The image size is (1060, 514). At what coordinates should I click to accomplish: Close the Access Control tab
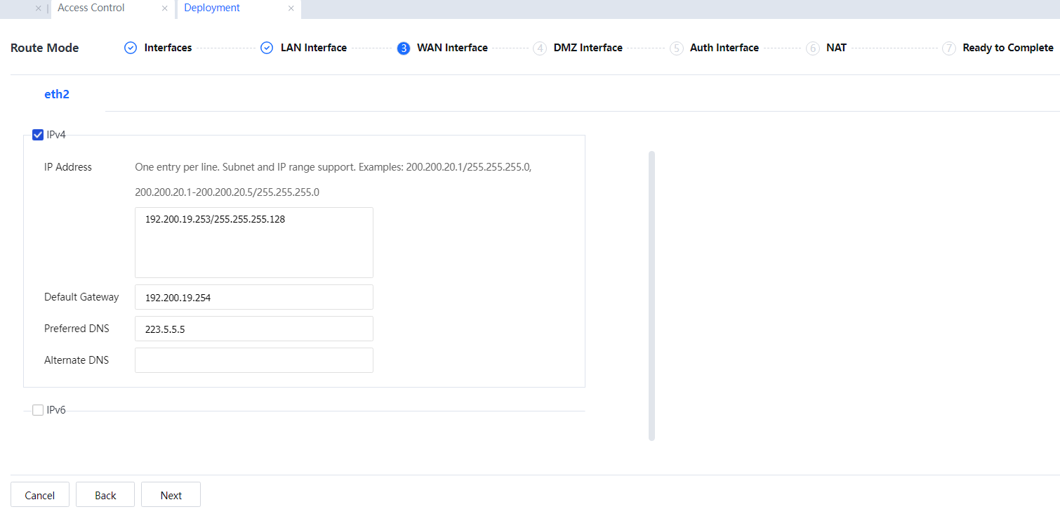[x=164, y=8]
